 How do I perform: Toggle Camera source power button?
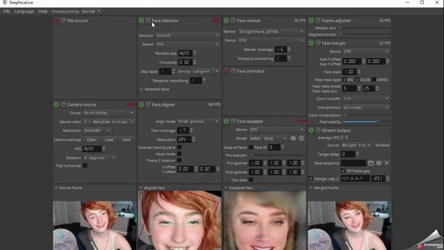pos(56,105)
